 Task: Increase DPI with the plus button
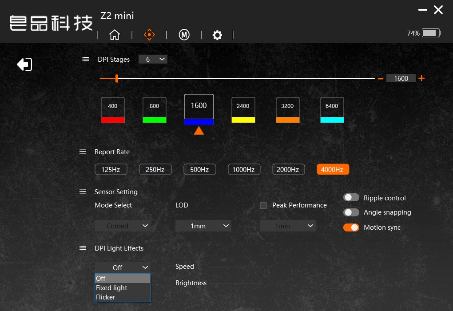[x=421, y=78]
